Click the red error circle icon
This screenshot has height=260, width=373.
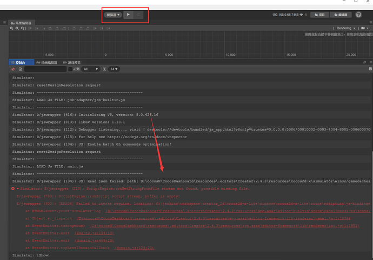pos(13,188)
